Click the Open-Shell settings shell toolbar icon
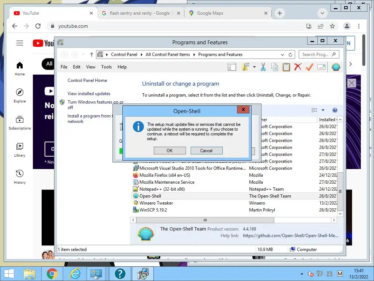374x281 pixels. 336,67
